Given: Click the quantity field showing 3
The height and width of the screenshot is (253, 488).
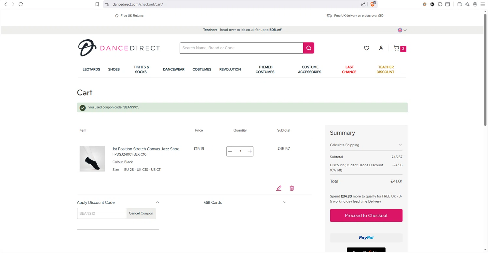Looking at the screenshot, I should point(240,151).
